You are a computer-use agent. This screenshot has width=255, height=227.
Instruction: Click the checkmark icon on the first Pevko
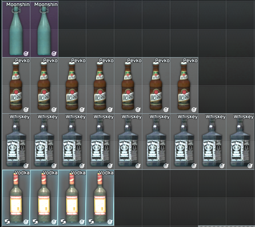[26, 109]
